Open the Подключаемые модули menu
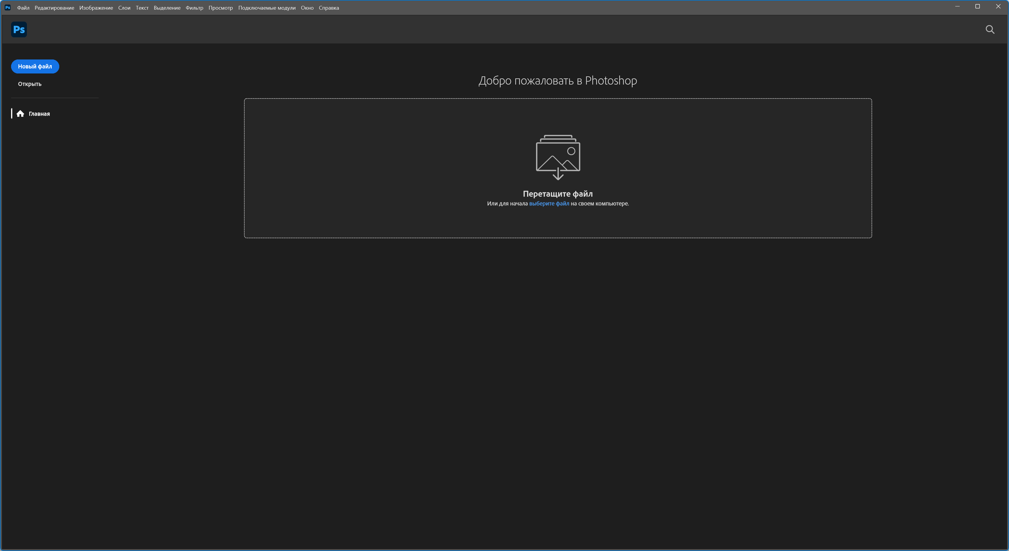The image size is (1009, 551). tap(267, 8)
